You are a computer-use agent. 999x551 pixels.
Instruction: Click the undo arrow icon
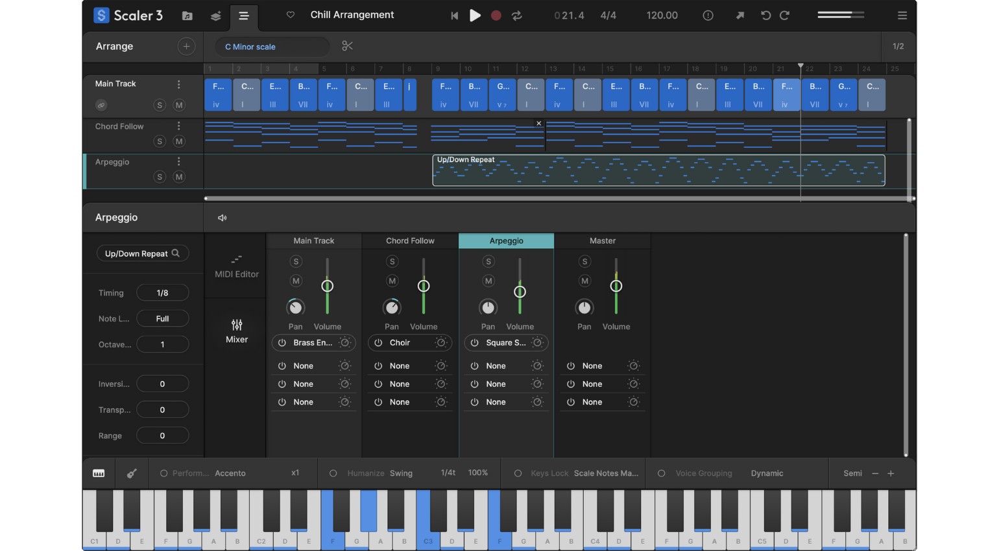point(765,16)
